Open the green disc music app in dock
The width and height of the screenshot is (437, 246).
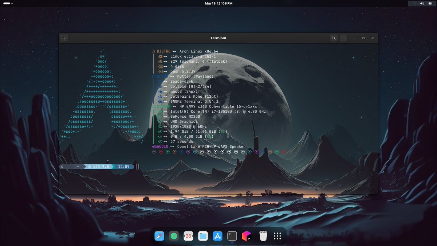click(174, 236)
